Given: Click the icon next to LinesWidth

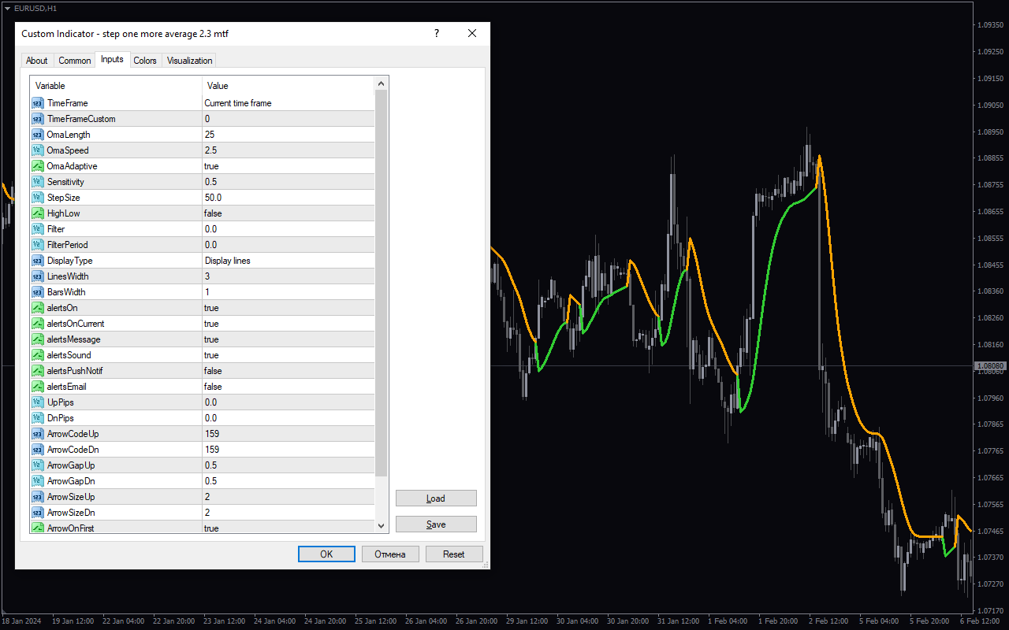Looking at the screenshot, I should point(37,276).
